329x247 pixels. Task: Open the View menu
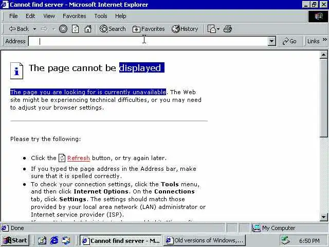(49, 16)
